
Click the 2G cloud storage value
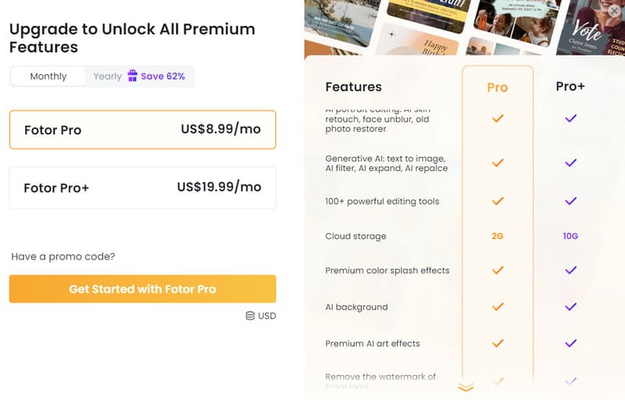point(498,236)
